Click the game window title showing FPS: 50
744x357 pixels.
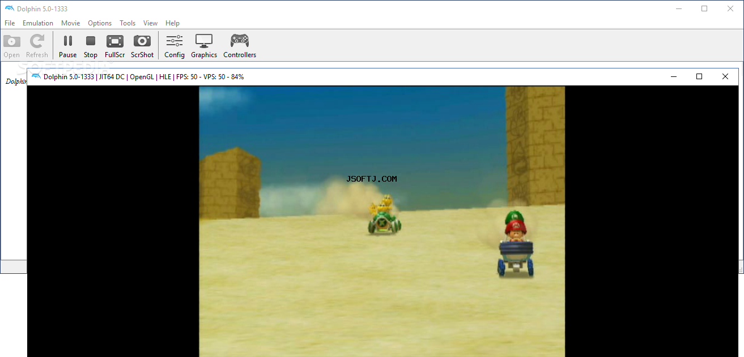(144, 76)
